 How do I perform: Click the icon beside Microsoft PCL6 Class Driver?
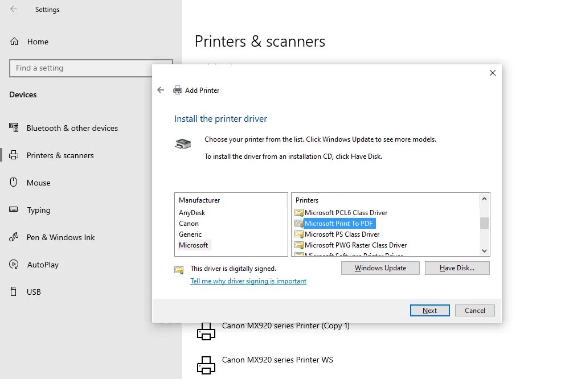299,212
